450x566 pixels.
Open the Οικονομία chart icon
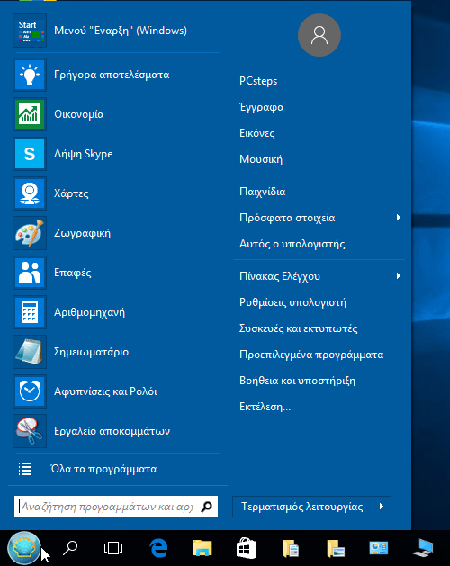point(30,114)
